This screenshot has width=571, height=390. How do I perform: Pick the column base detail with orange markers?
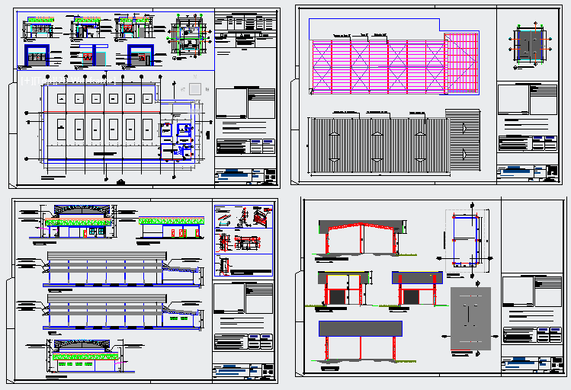531,46
